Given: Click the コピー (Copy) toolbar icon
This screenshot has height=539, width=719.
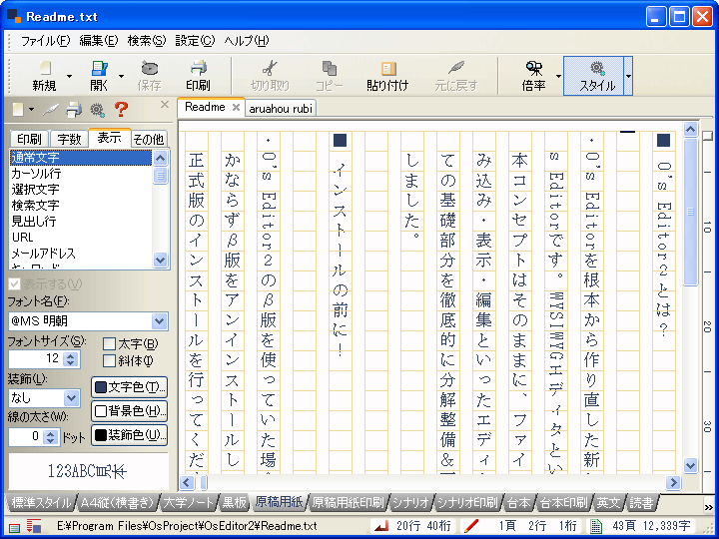Looking at the screenshot, I should pos(330,69).
